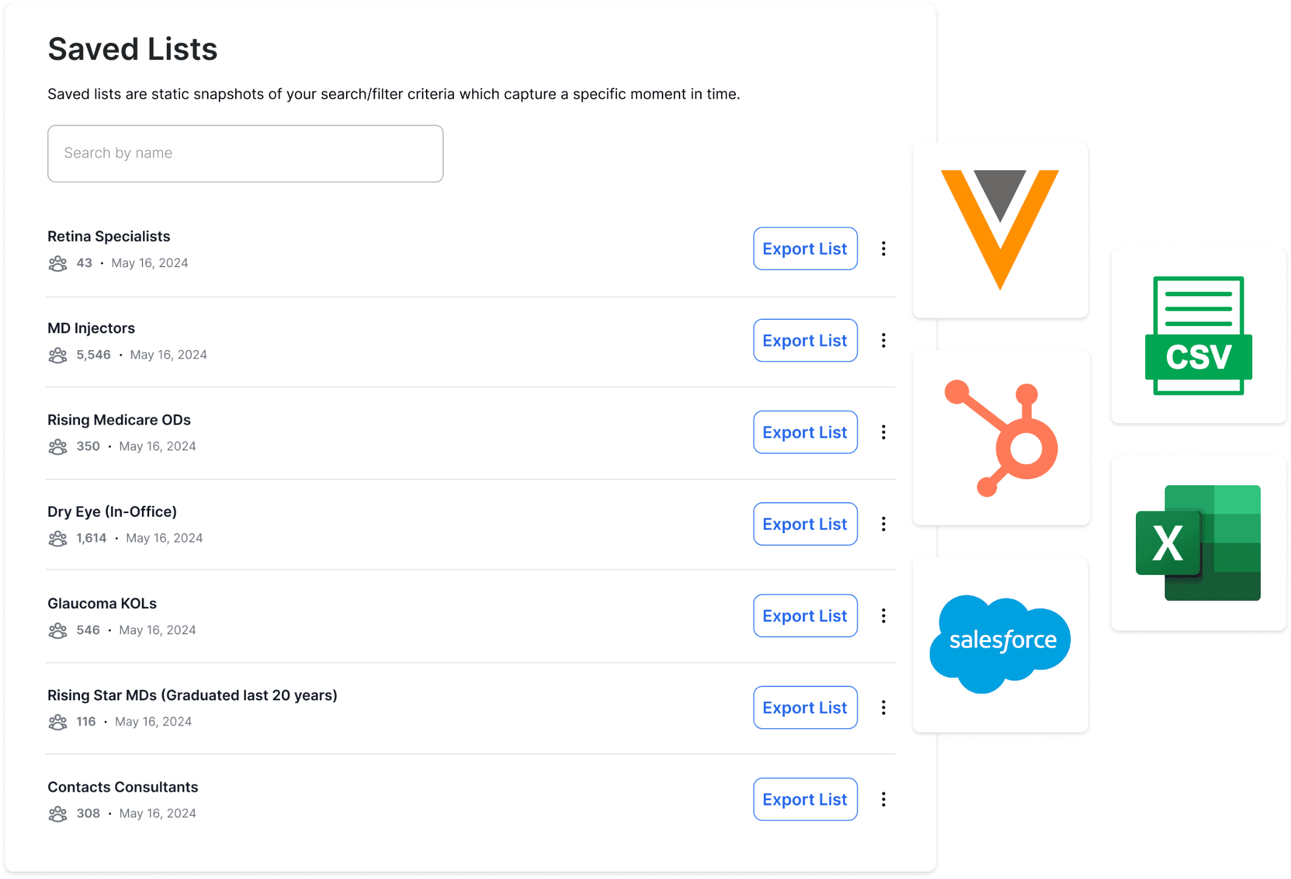The image size is (1291, 879).
Task: Open Rising Star MDs saved list
Action: click(x=192, y=695)
